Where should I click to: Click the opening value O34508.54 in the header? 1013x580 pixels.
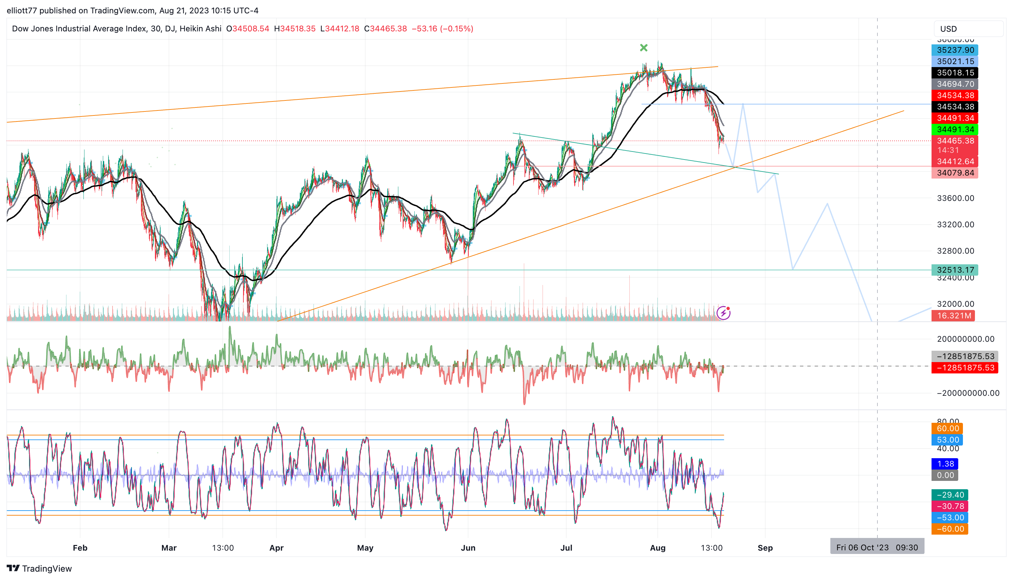coord(247,29)
